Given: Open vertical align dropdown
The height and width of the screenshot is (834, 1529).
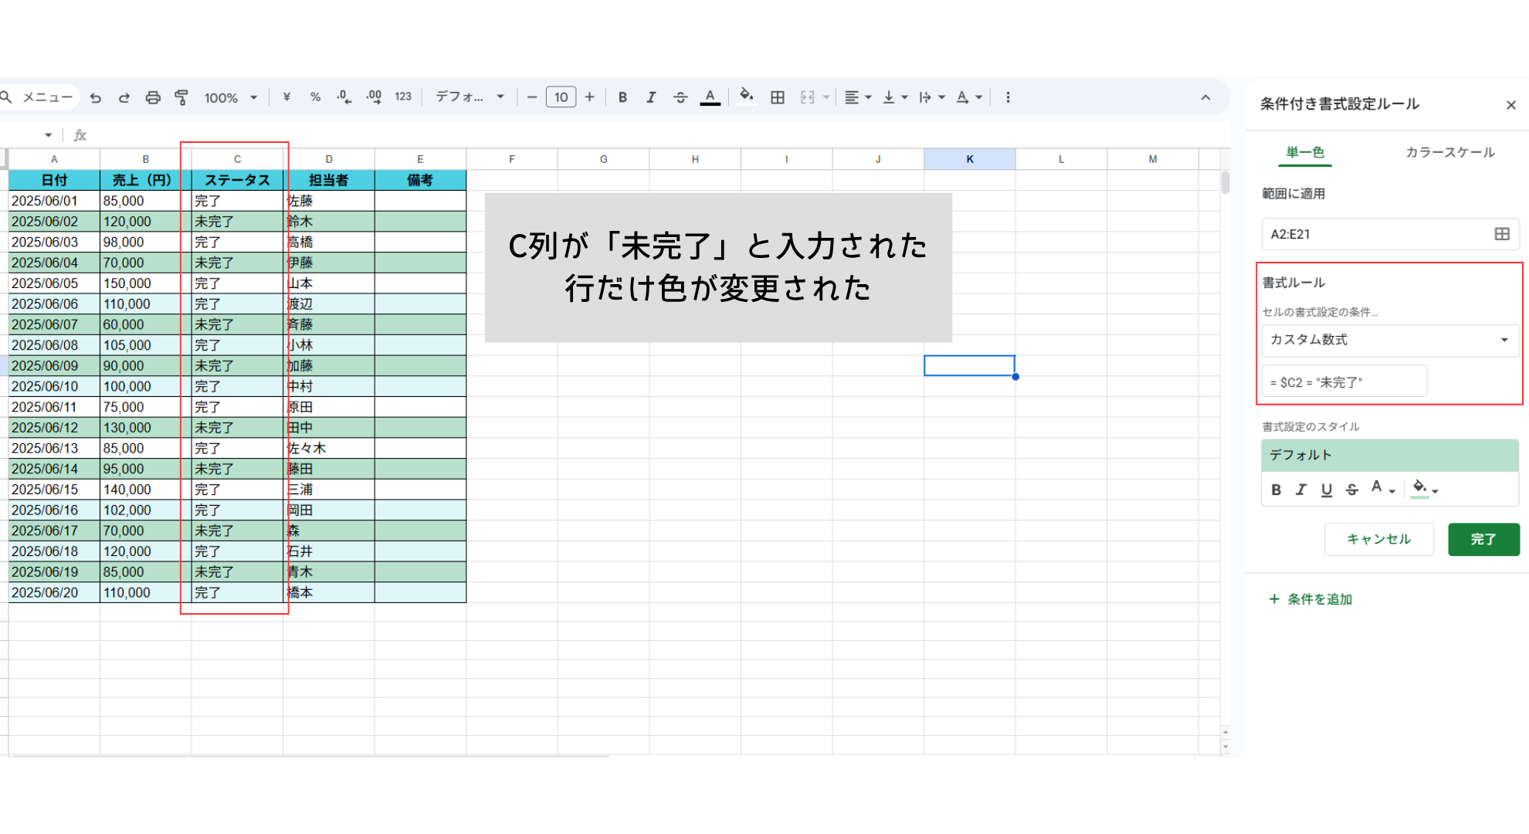Looking at the screenshot, I should tap(895, 97).
